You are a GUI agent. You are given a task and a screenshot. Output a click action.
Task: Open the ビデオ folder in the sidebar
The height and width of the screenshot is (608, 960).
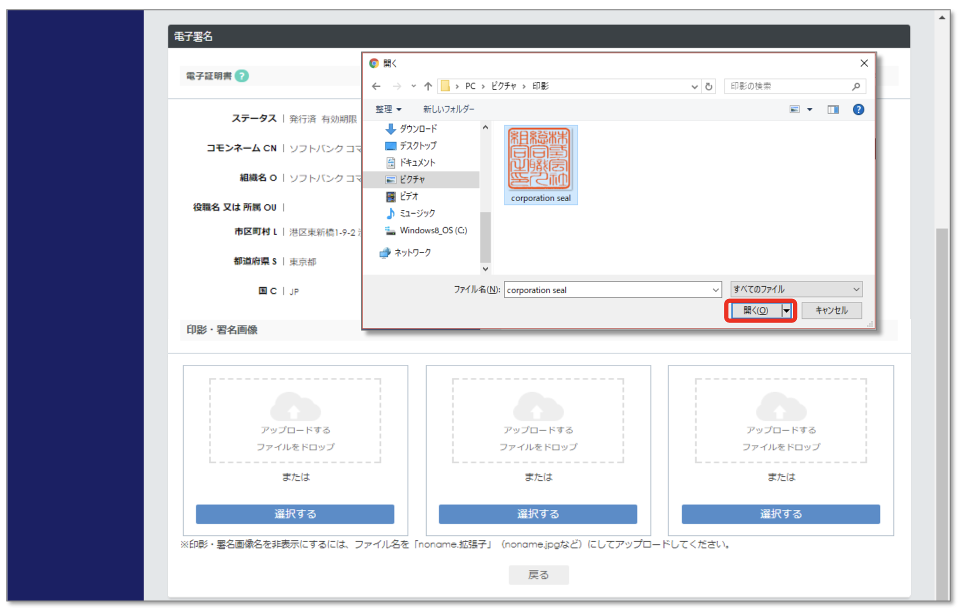410,196
